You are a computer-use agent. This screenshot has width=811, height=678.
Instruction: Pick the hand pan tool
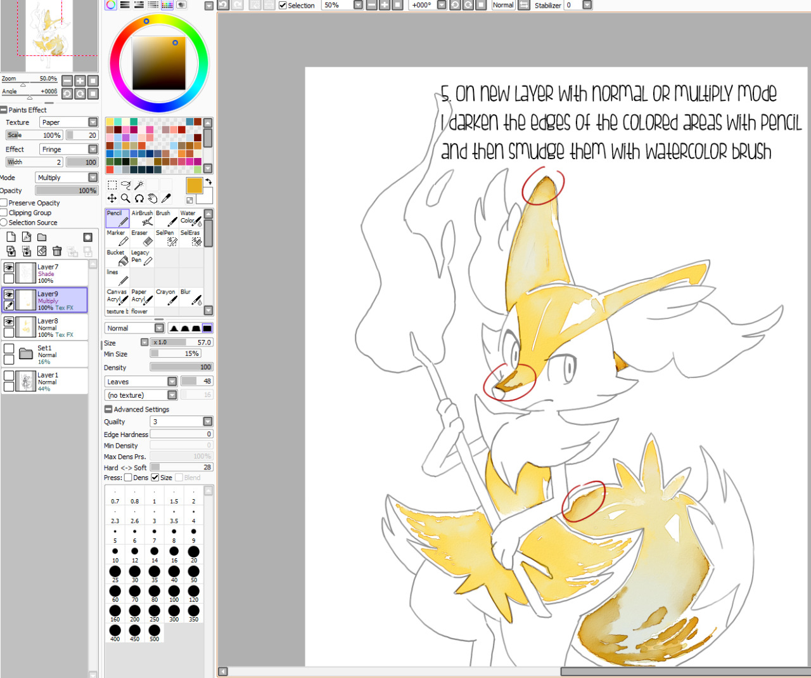pos(153,199)
